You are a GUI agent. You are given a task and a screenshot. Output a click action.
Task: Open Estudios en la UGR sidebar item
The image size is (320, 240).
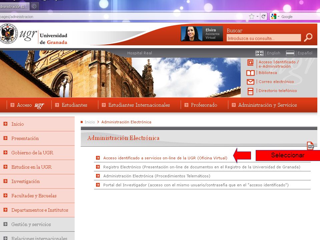(37, 167)
